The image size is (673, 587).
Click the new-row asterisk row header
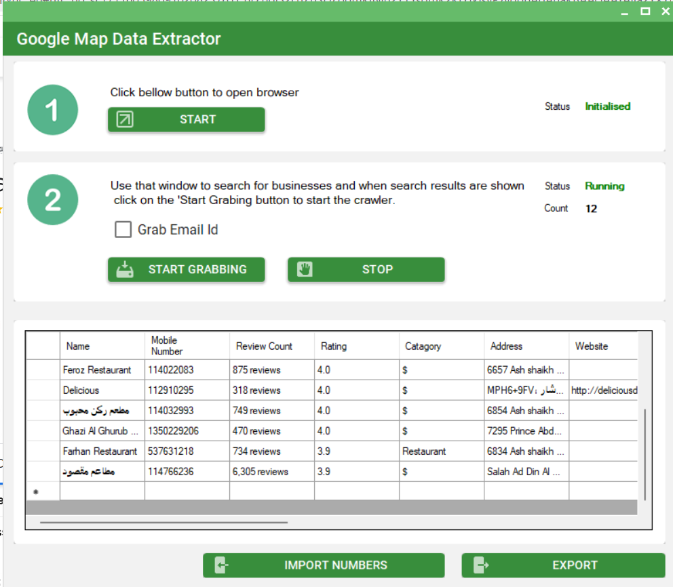coord(43,491)
